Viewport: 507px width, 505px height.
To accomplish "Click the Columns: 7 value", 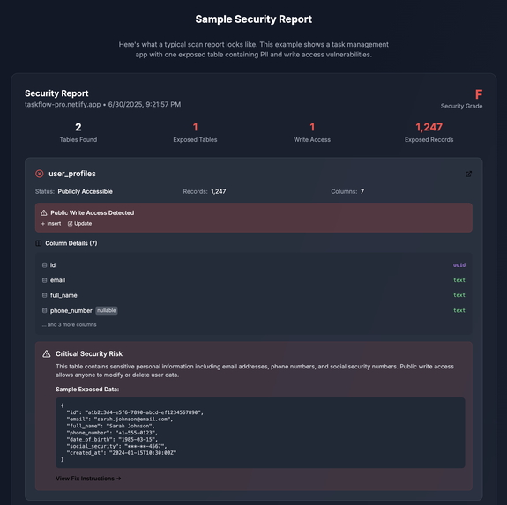I will [x=362, y=191].
